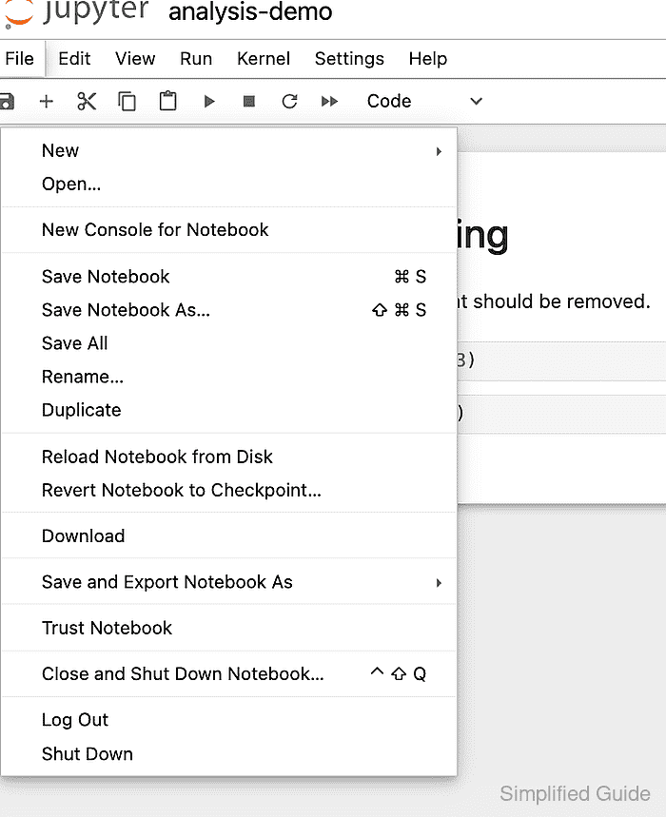The width and height of the screenshot is (666, 817).
Task: Choose Log Out
Action: tap(228, 720)
